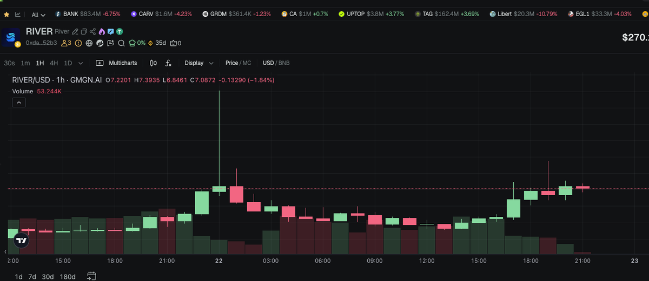Click the holders icon showing 3
This screenshot has height=281, width=649.
67,43
